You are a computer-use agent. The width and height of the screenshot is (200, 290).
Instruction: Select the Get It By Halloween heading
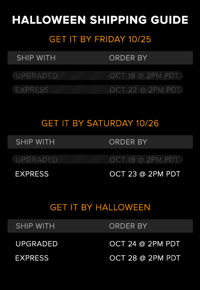100,207
